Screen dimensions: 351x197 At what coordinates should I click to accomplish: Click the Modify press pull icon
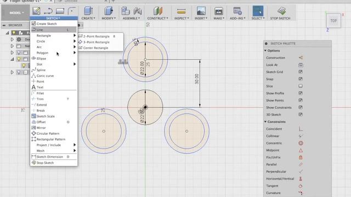109,11
